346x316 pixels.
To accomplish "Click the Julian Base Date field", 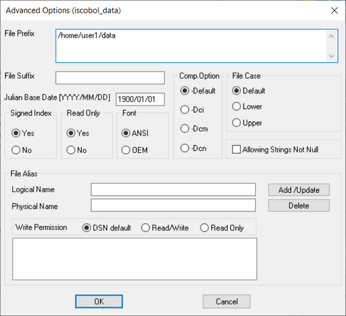I will coord(140,100).
